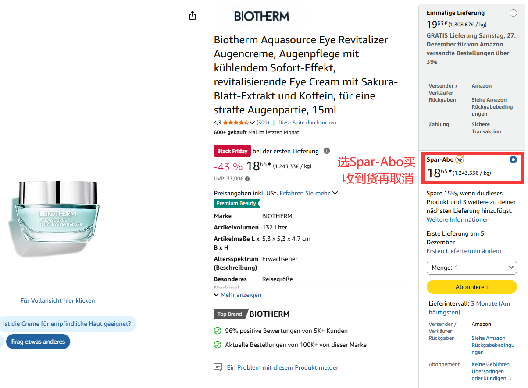This screenshot has width=528, height=388.
Task: Open the Menge quantity dropdown
Action: 471,268
